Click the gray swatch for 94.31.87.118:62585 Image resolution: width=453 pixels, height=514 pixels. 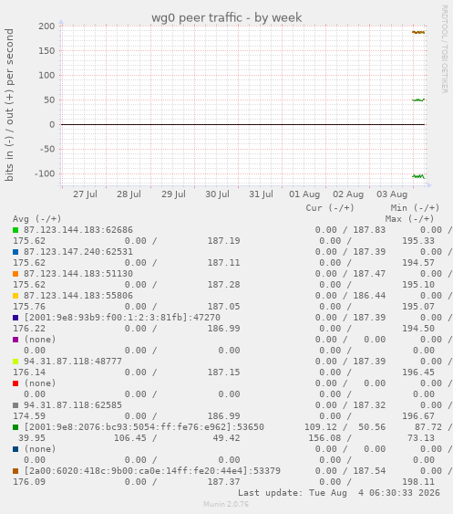[x=15, y=405]
